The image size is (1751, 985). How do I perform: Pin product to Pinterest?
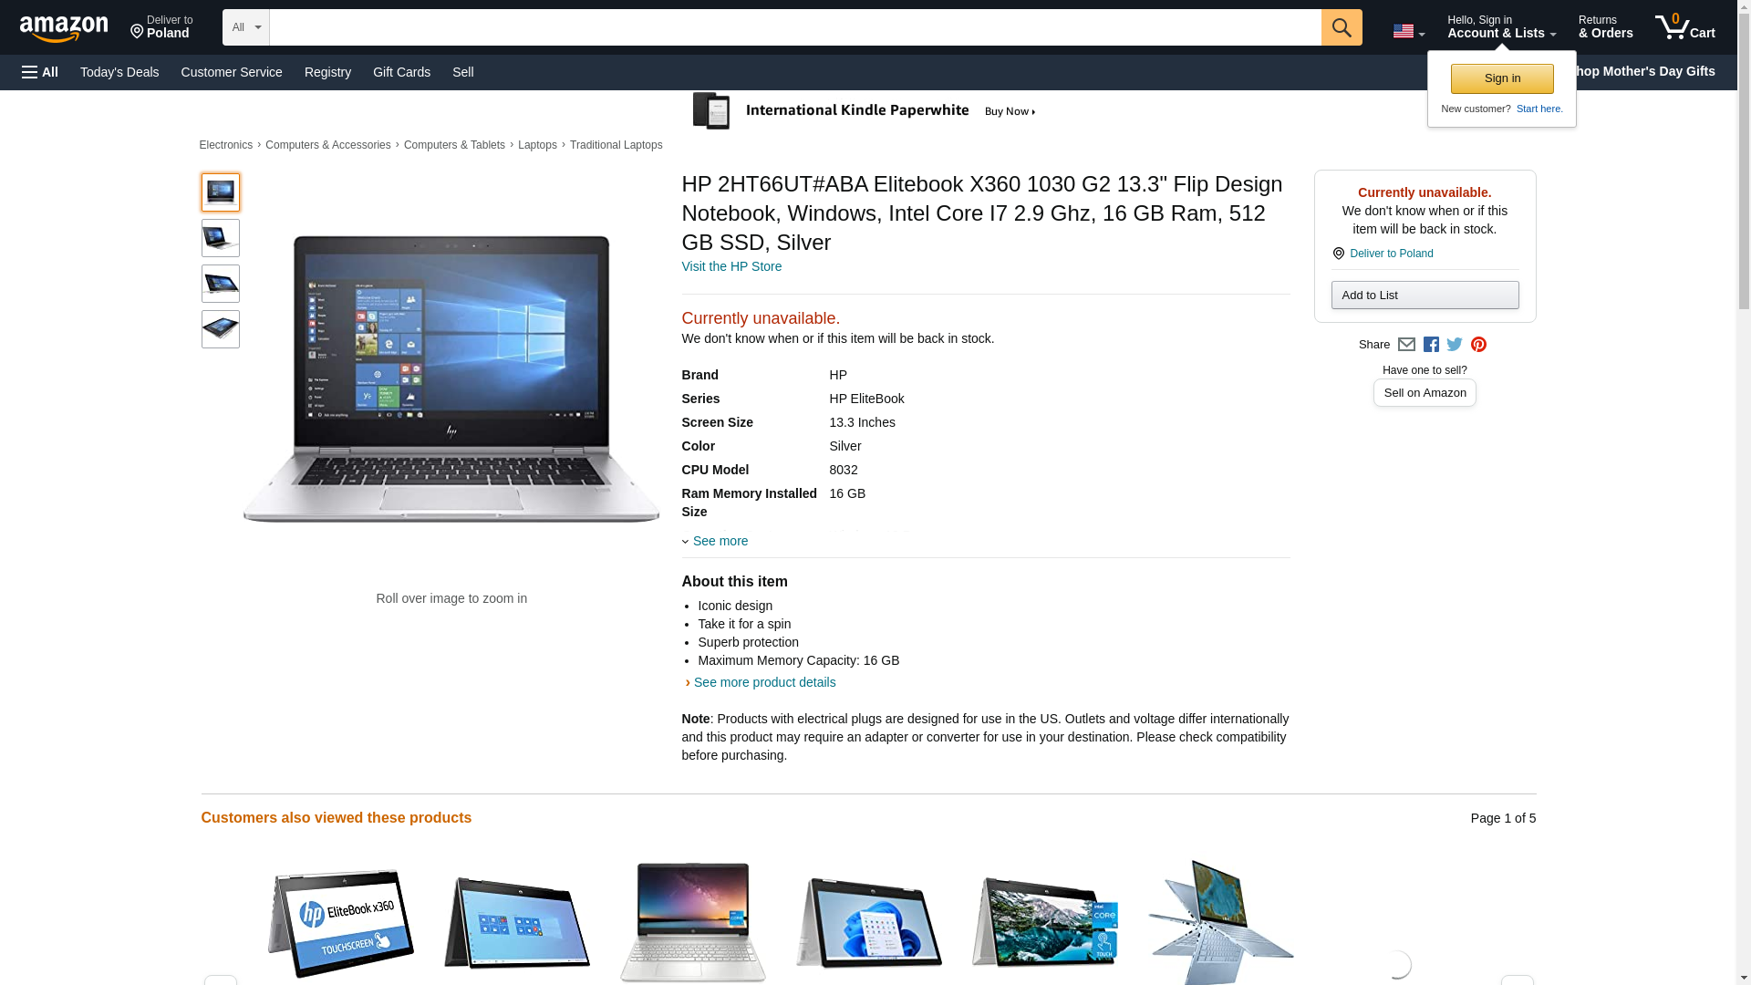click(x=1478, y=345)
